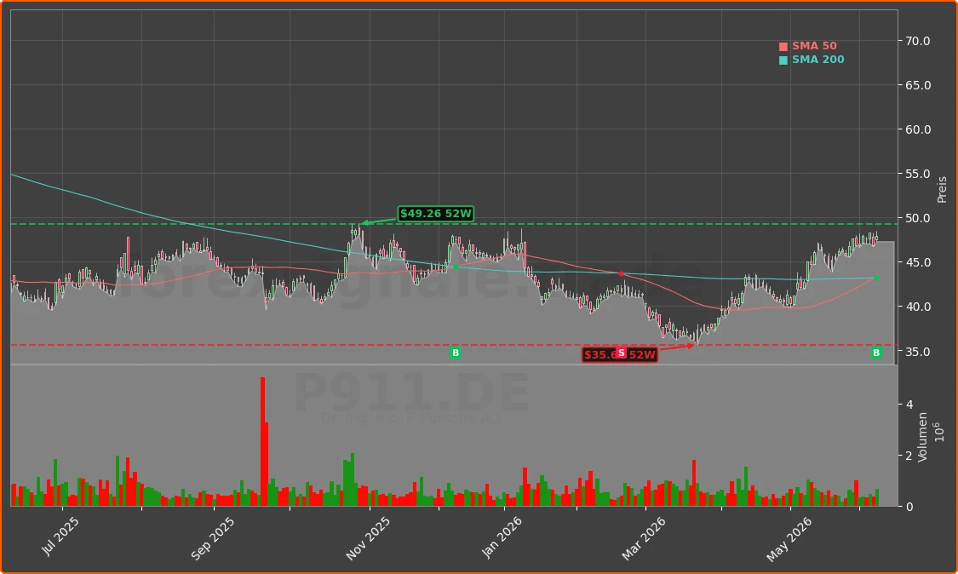Click the green dot where SMA 50 ends
Image resolution: width=958 pixels, height=574 pixels.
coord(877,278)
